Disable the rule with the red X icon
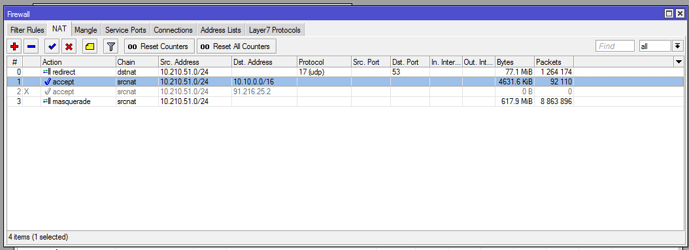Image resolution: width=689 pixels, height=250 pixels. (x=69, y=46)
